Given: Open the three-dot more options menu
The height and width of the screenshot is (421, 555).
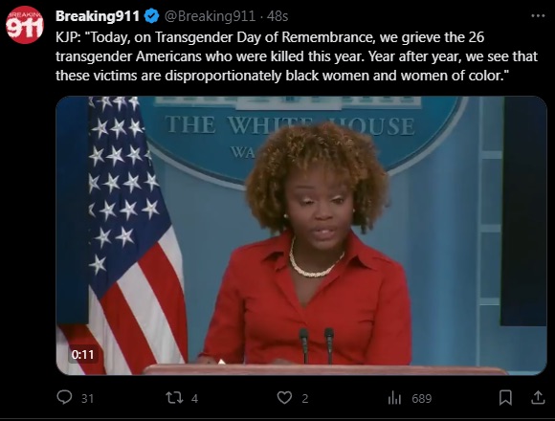Looking at the screenshot, I should pos(538,16).
